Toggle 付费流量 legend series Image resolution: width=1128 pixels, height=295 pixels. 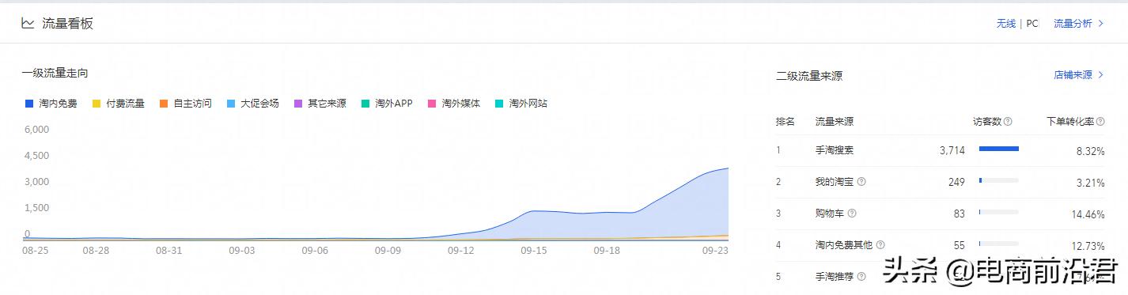point(119,104)
